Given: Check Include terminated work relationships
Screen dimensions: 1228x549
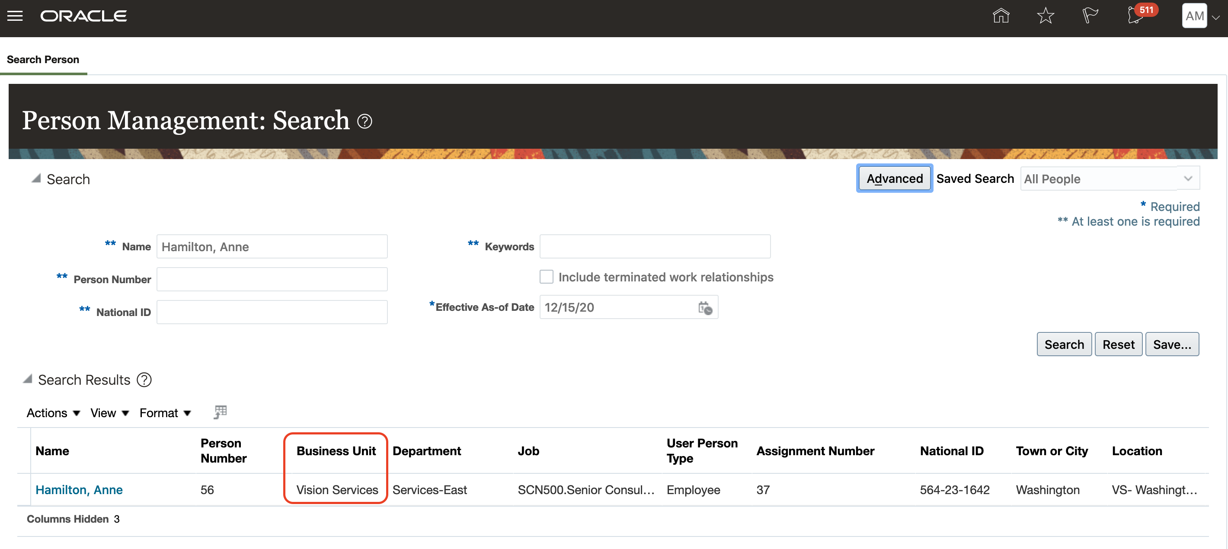Looking at the screenshot, I should click(x=546, y=277).
